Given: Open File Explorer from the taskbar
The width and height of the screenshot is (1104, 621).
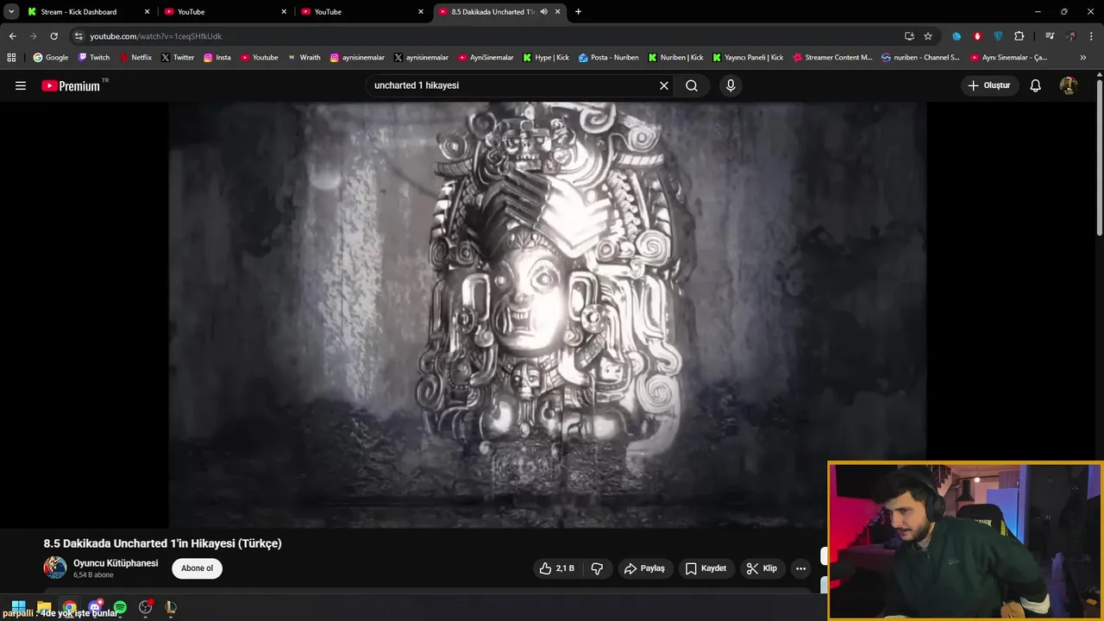Looking at the screenshot, I should click(44, 607).
